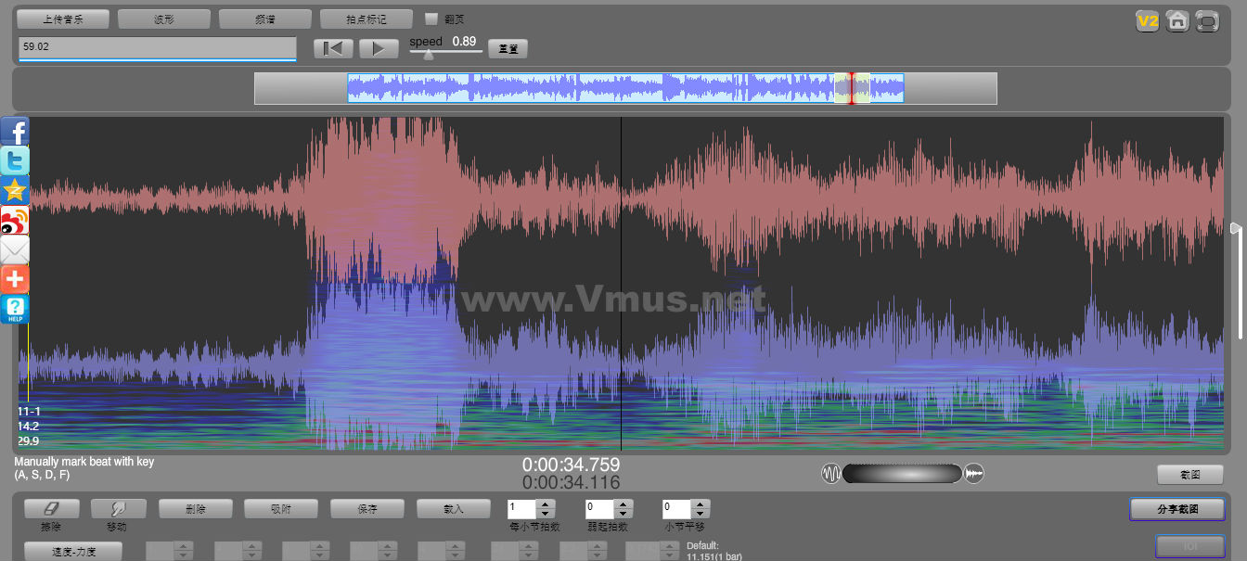Share via the Weibo sidebar icon
1247x561 pixels.
(x=15, y=221)
